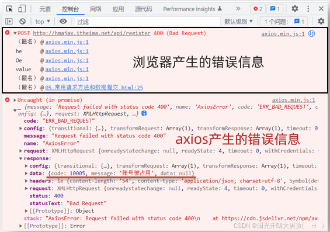Clear console with the ban icon
Screen dimensions: 330x232
(x=23, y=21)
